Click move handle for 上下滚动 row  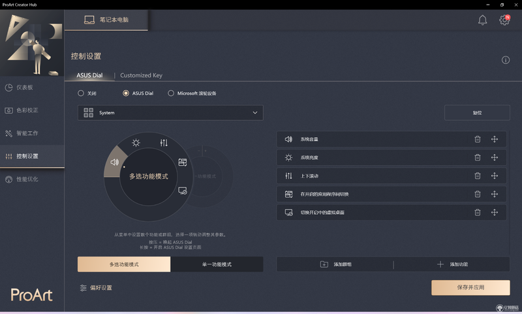click(x=495, y=176)
